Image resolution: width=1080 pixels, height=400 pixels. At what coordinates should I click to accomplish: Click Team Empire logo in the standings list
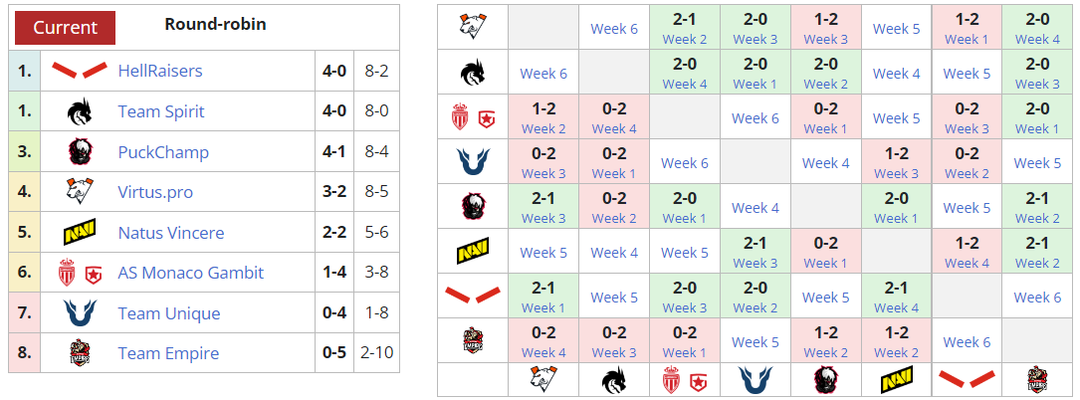[80, 353]
